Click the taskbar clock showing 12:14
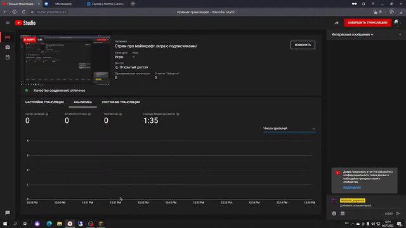This screenshot has width=406, height=228. click(388, 224)
